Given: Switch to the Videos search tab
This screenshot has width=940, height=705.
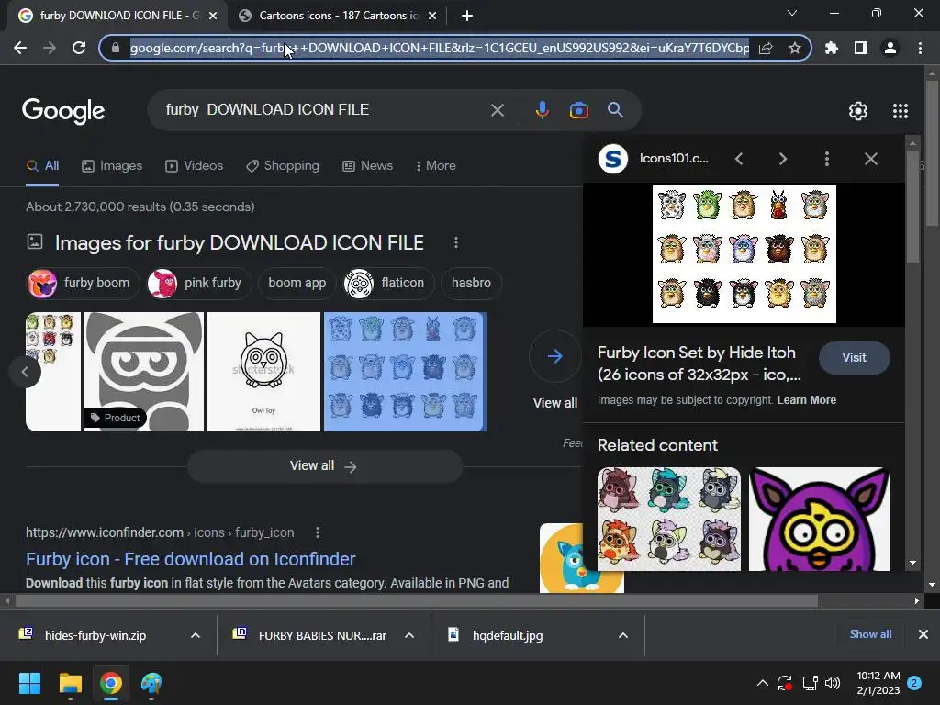Looking at the screenshot, I should pos(195,166).
